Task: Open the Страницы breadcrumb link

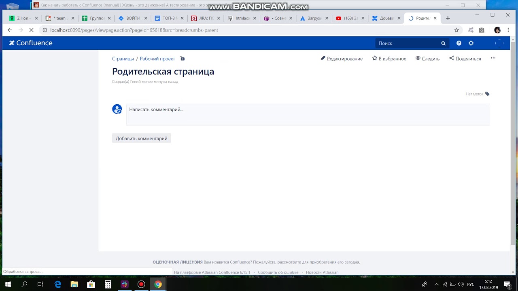Action: coord(123,59)
